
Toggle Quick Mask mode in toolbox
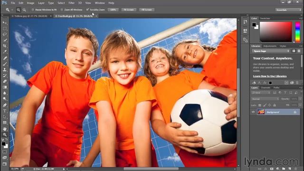click(5, 152)
